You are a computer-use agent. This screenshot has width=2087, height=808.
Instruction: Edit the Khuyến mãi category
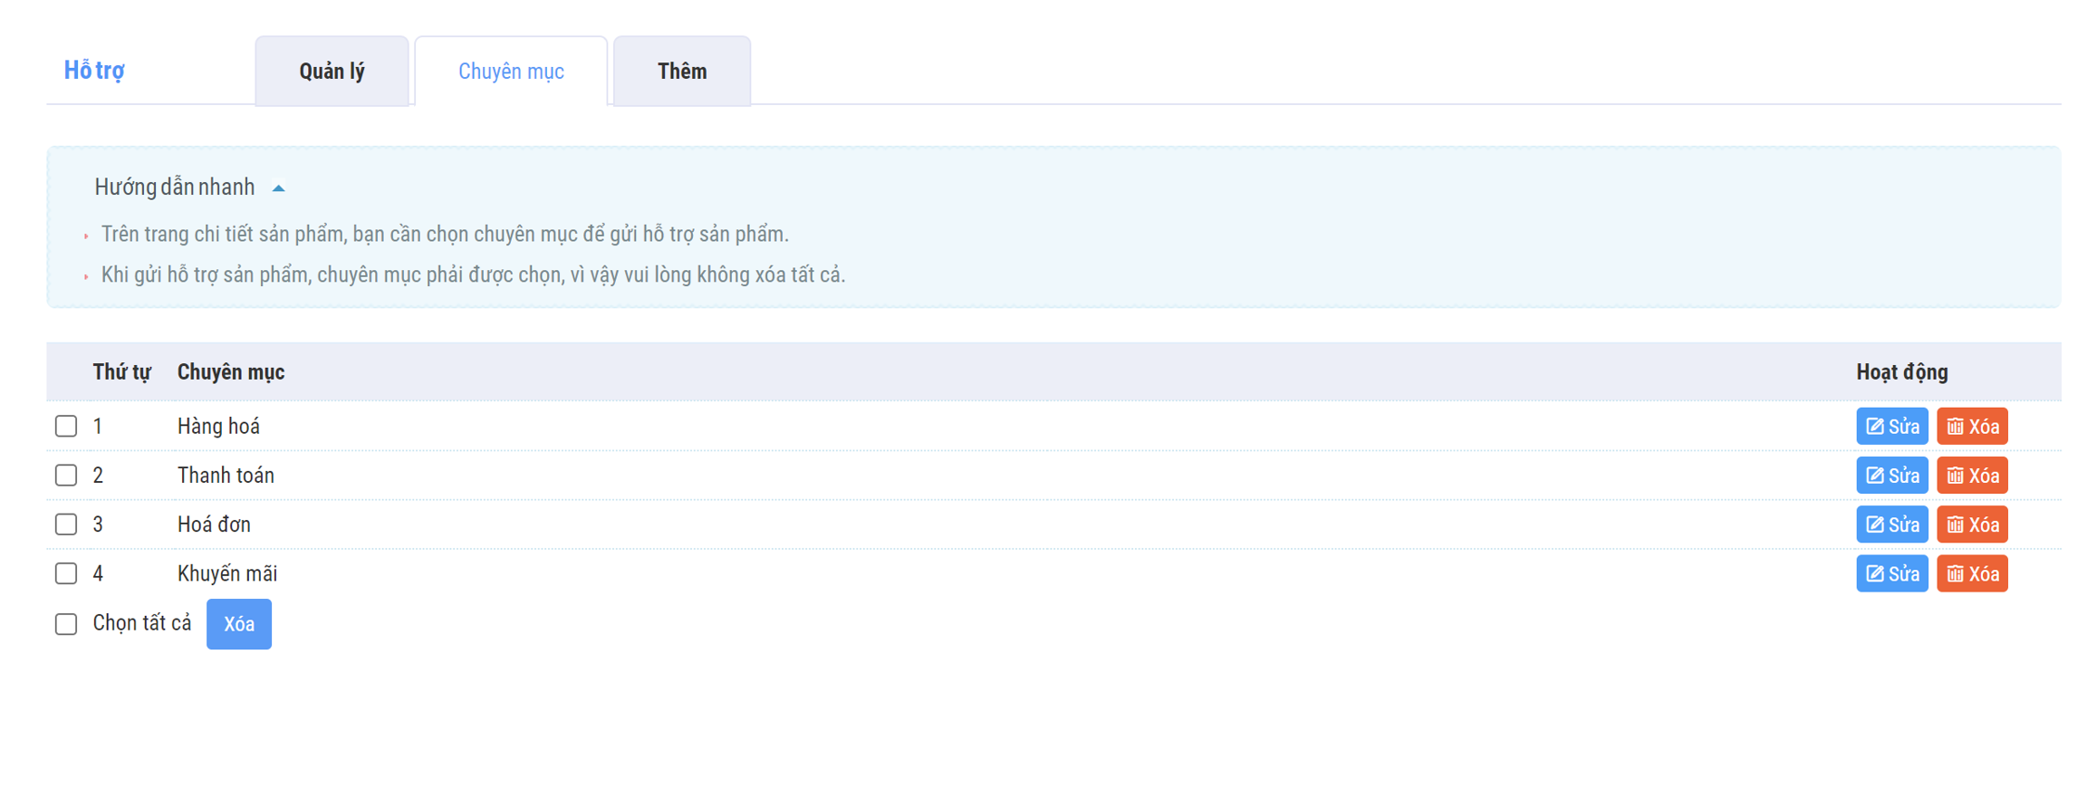[1890, 573]
